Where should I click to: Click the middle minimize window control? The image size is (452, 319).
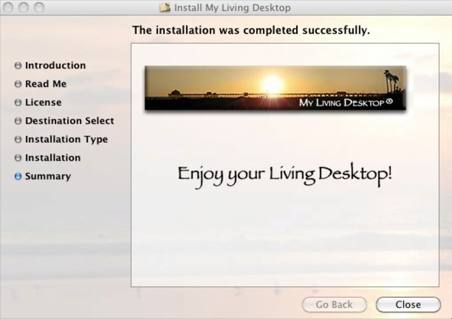23,7
